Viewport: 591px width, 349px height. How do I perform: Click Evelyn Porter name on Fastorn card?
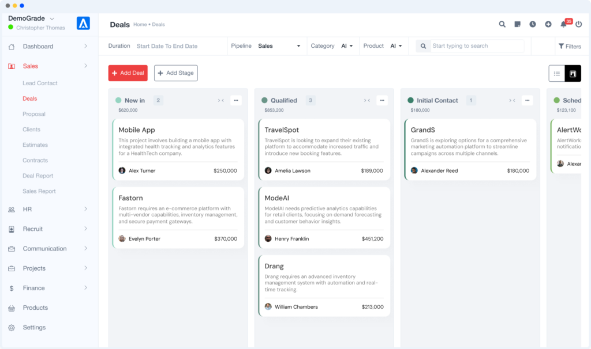coord(144,239)
